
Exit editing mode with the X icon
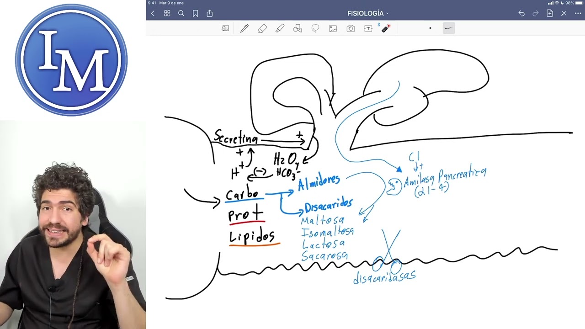[564, 13]
